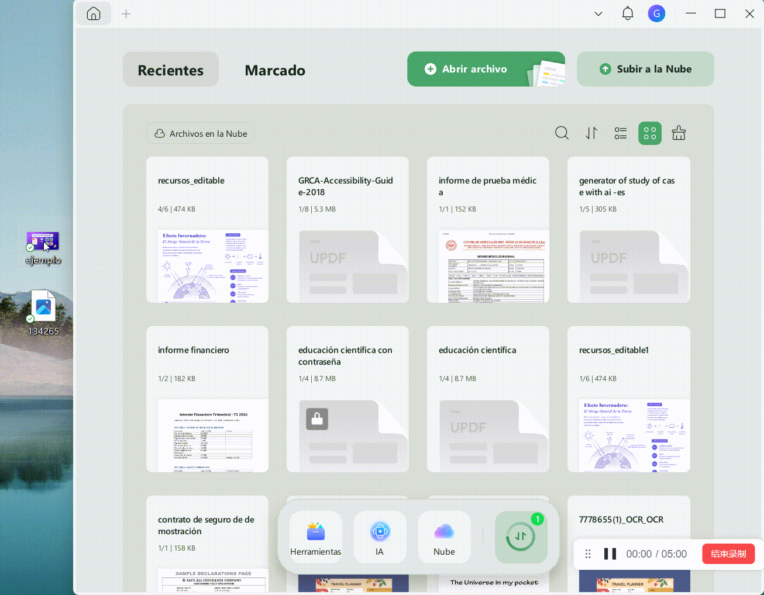This screenshot has width=764, height=595.
Task: Switch to grid thumbnail view
Action: point(650,133)
